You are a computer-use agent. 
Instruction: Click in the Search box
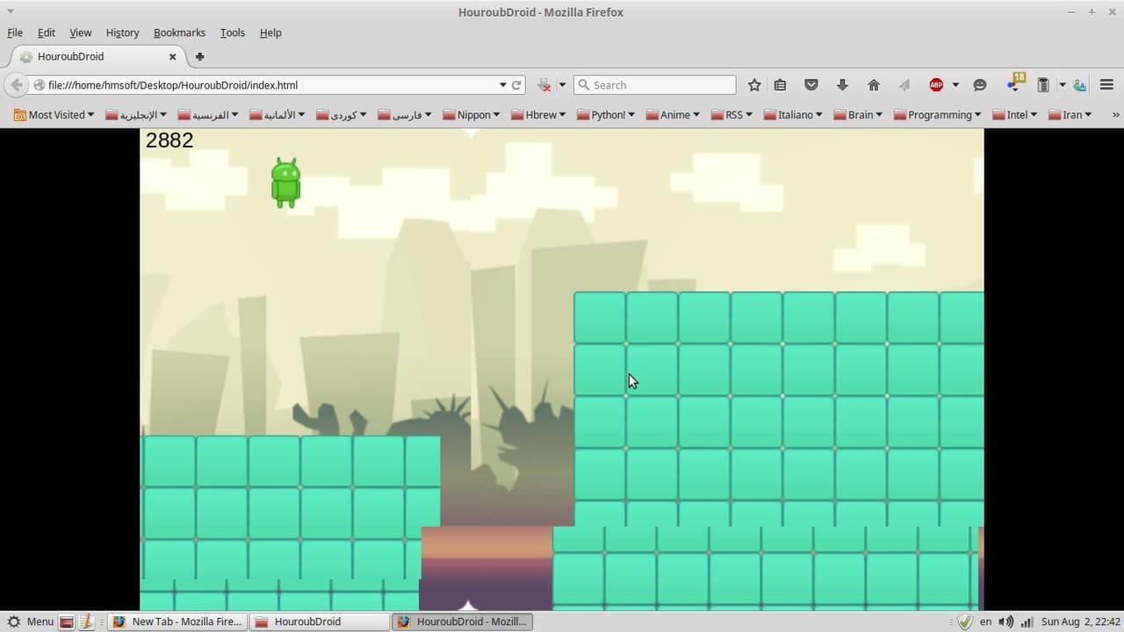[655, 85]
